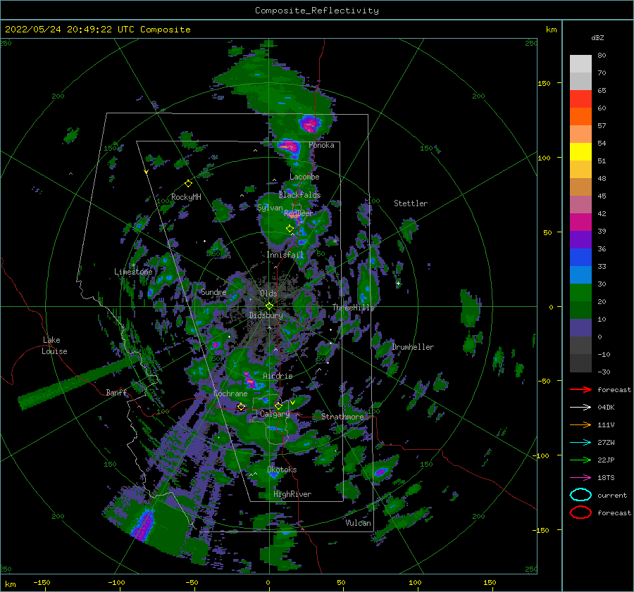Click the intense magenta storm cell north of Ponoka

click(x=310, y=123)
